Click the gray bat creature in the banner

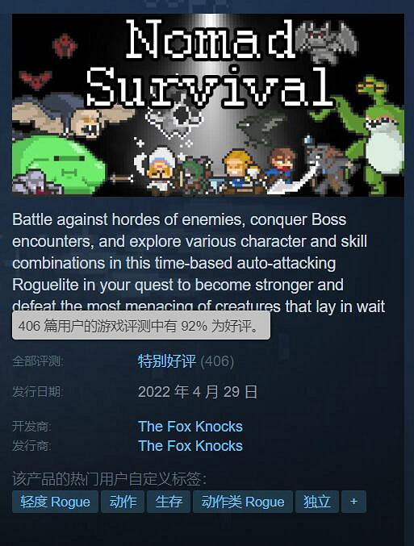(326, 41)
